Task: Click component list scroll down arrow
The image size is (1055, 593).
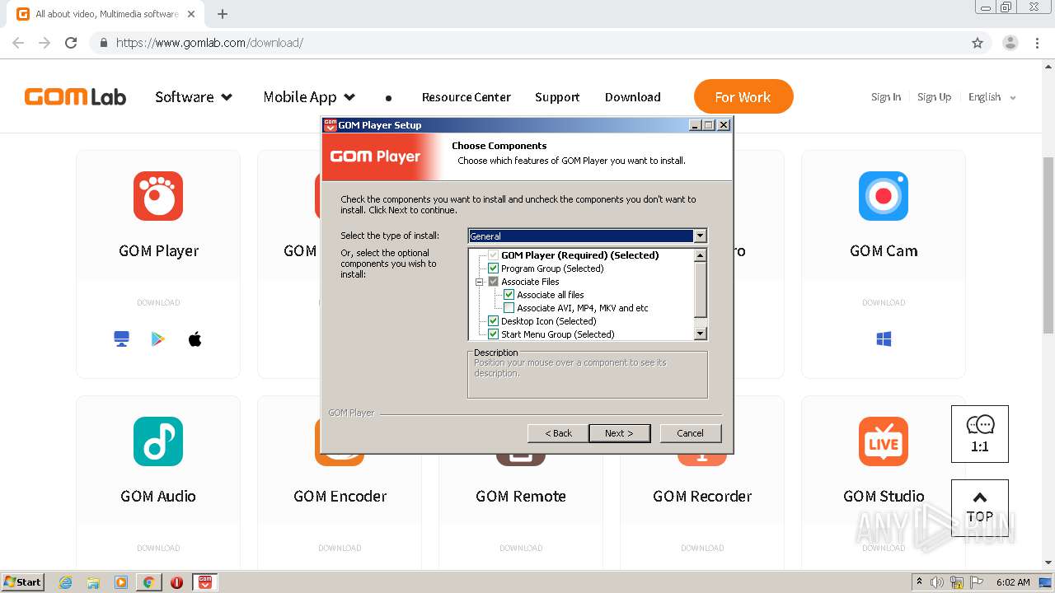Action: (x=701, y=334)
